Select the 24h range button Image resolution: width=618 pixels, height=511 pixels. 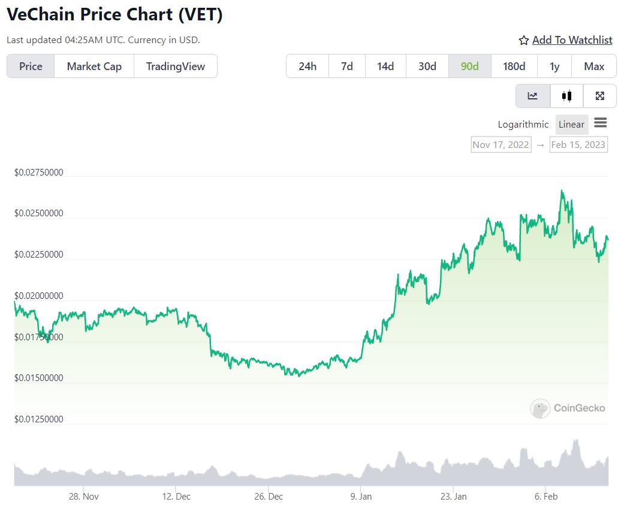pos(308,66)
